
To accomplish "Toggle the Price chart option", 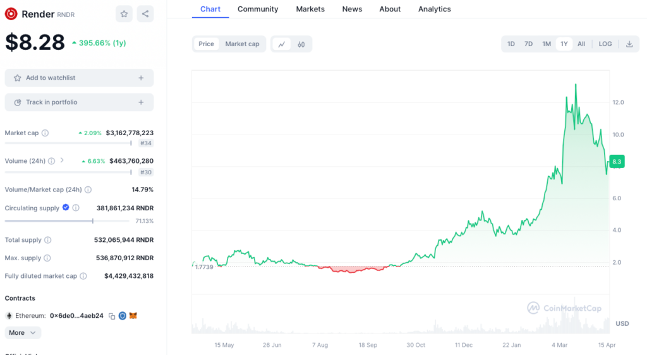I will (x=206, y=44).
